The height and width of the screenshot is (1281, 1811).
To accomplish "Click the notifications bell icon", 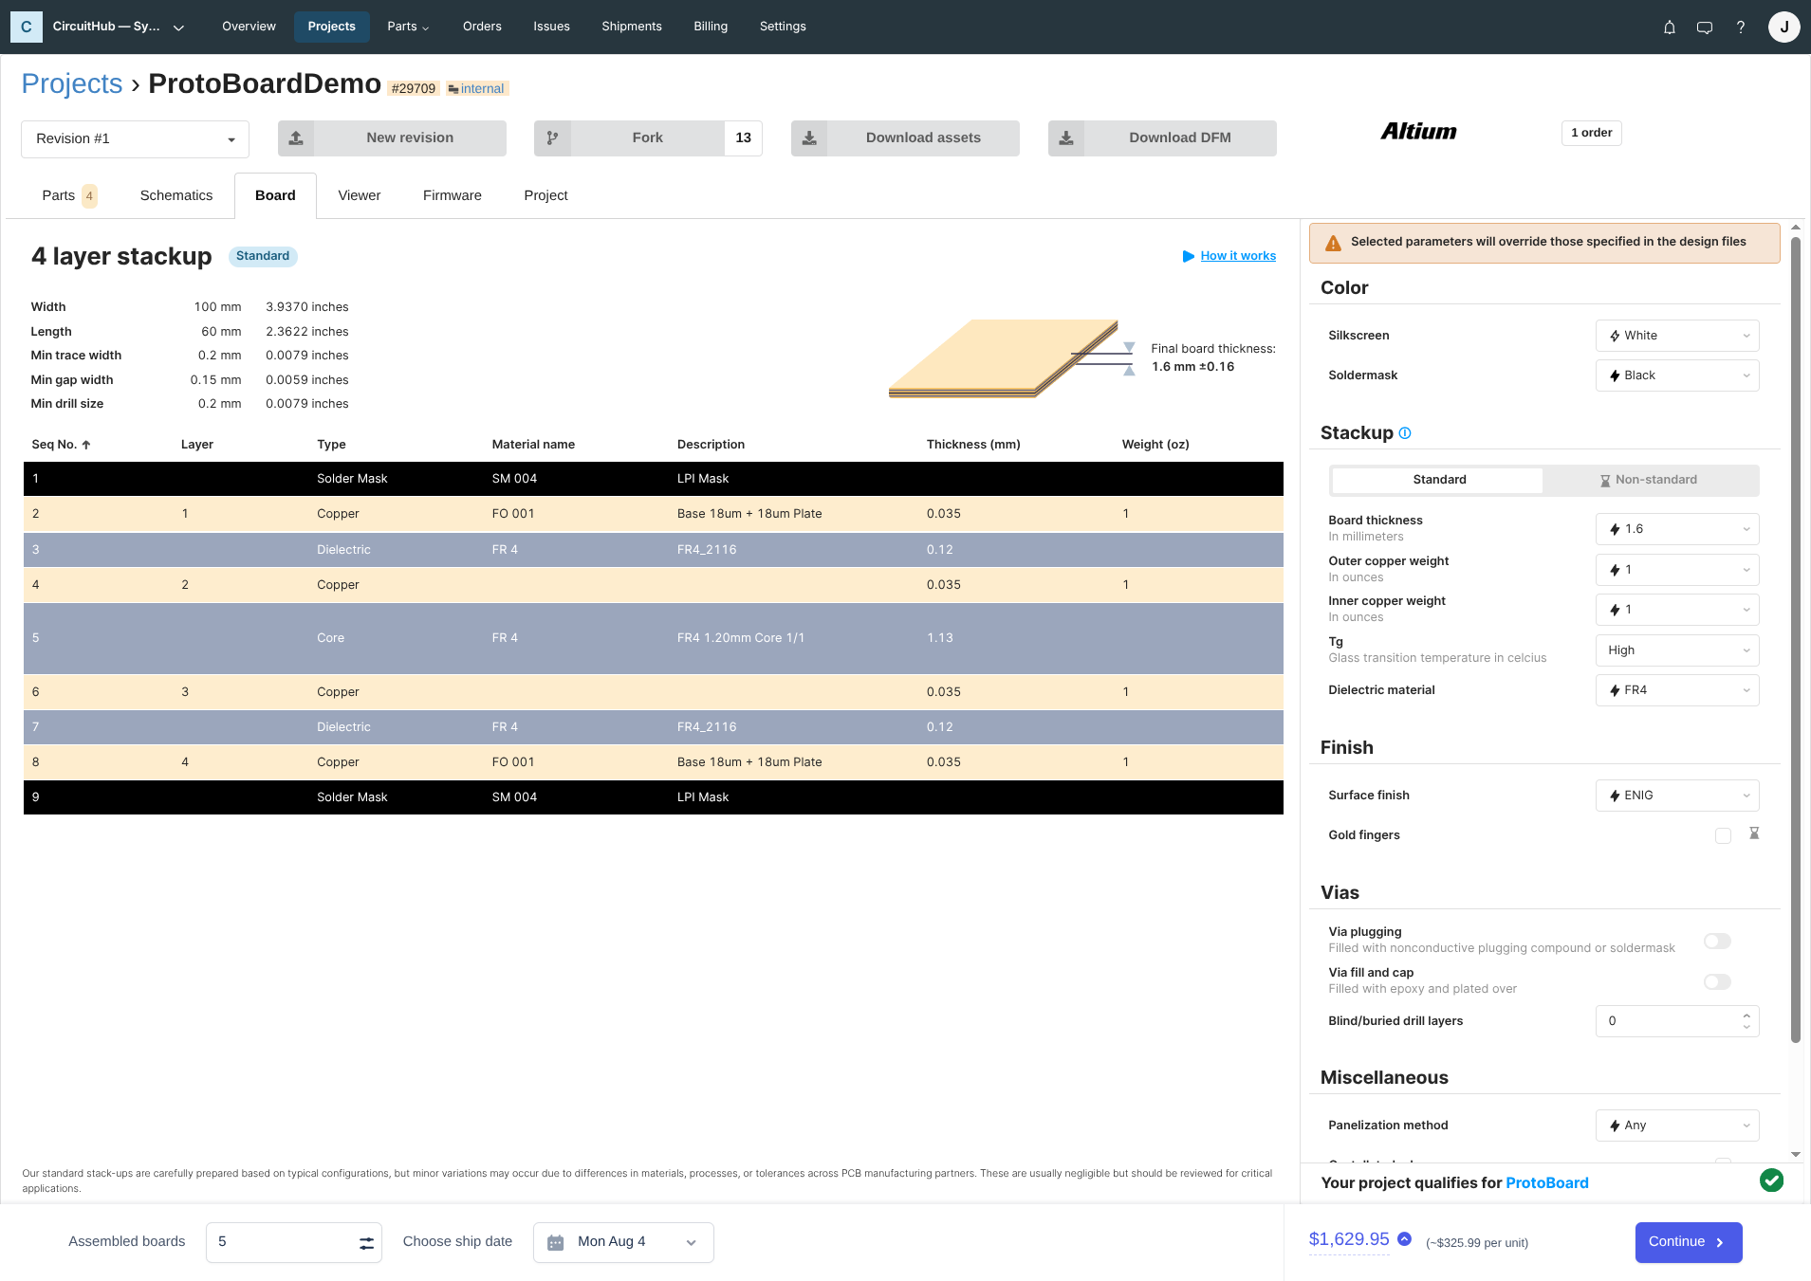I will tap(1668, 27).
